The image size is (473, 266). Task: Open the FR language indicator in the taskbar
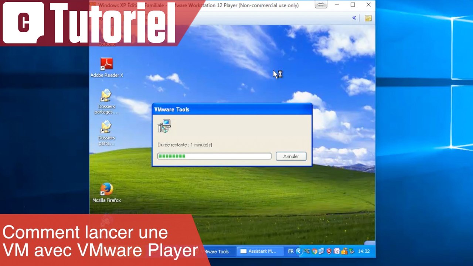(x=291, y=251)
